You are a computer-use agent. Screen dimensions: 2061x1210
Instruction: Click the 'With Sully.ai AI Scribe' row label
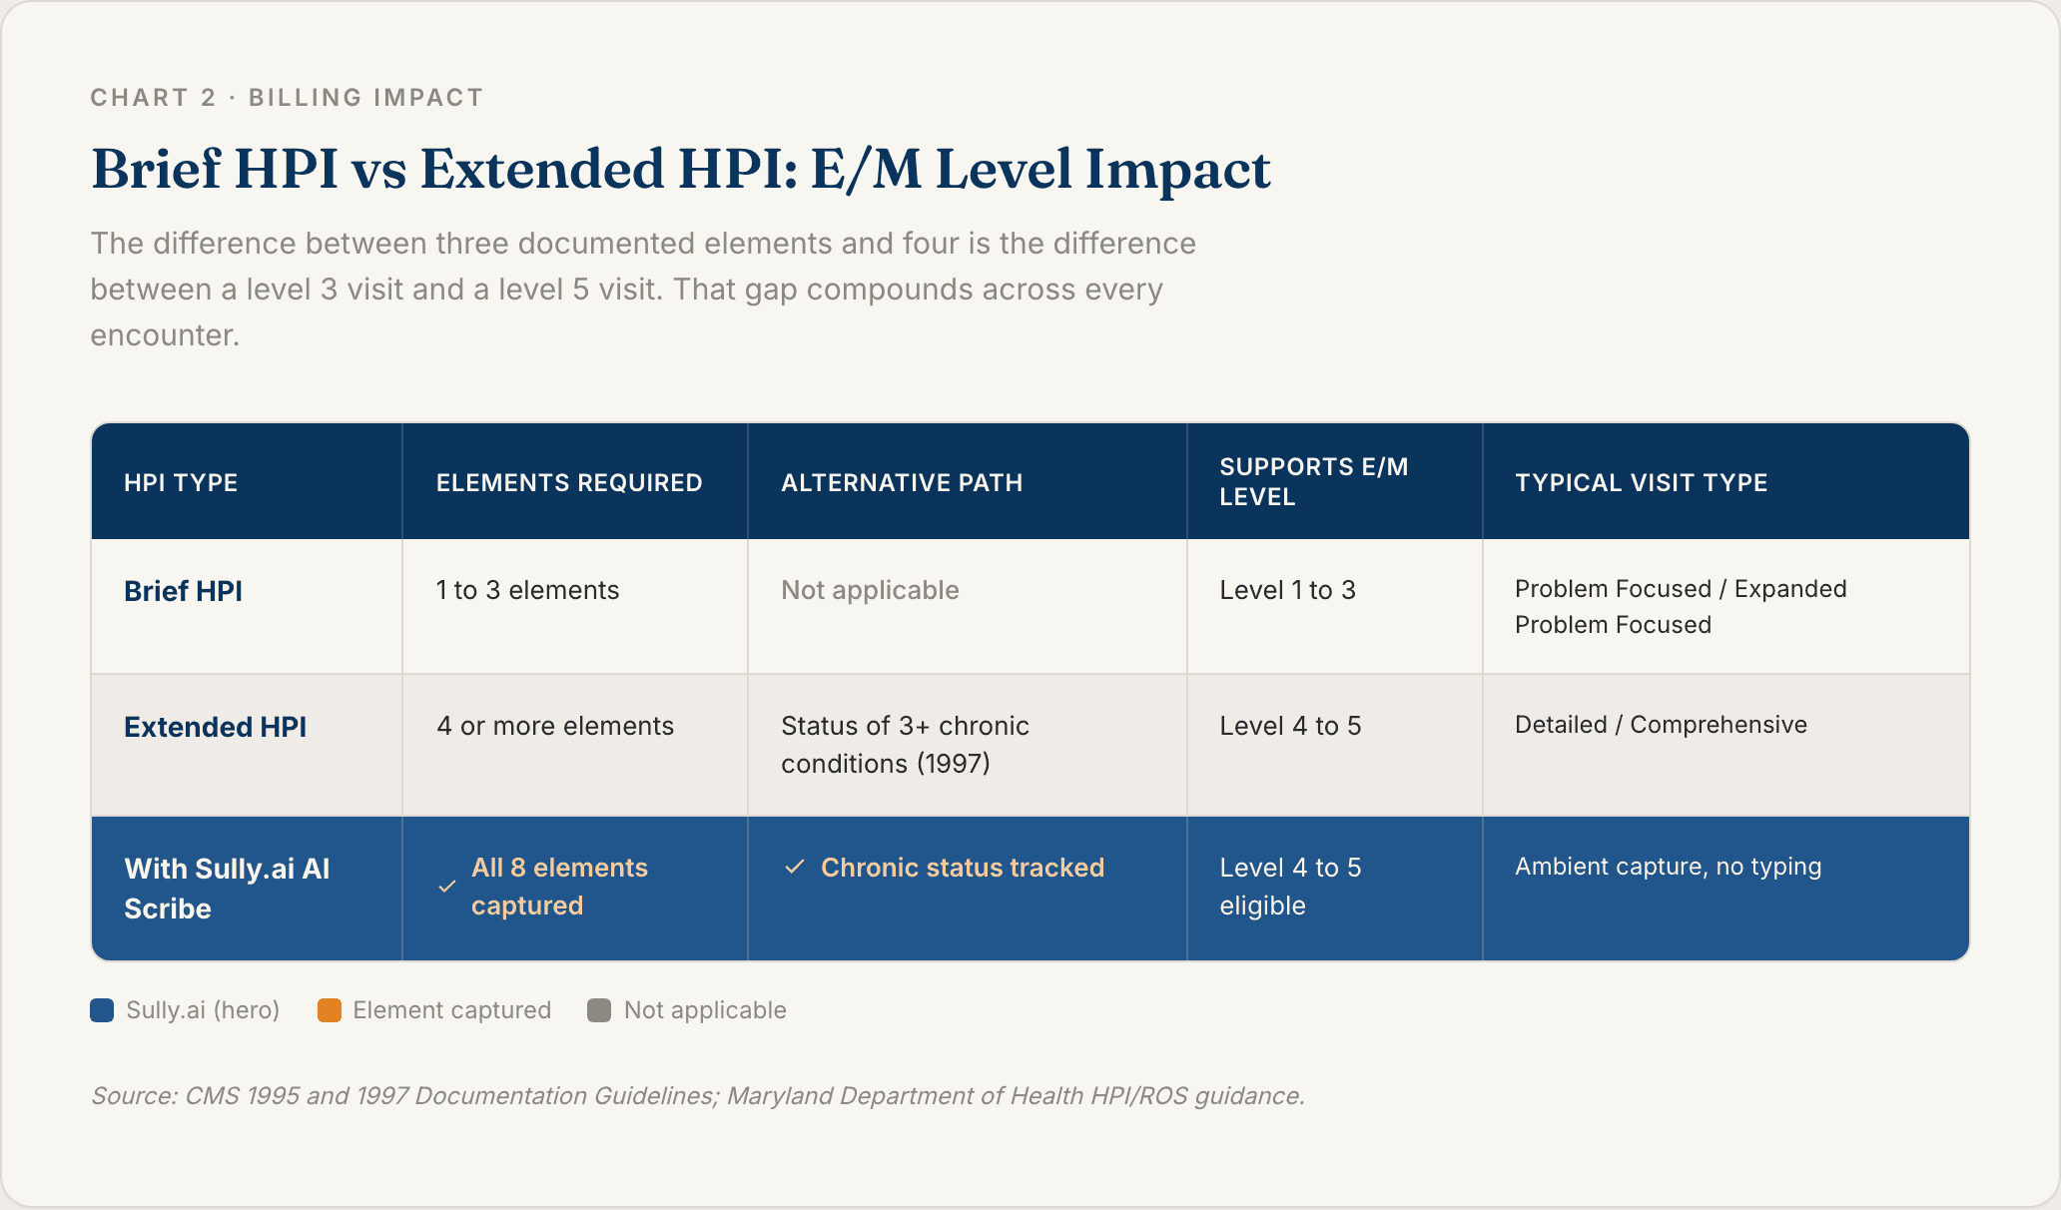(227, 889)
